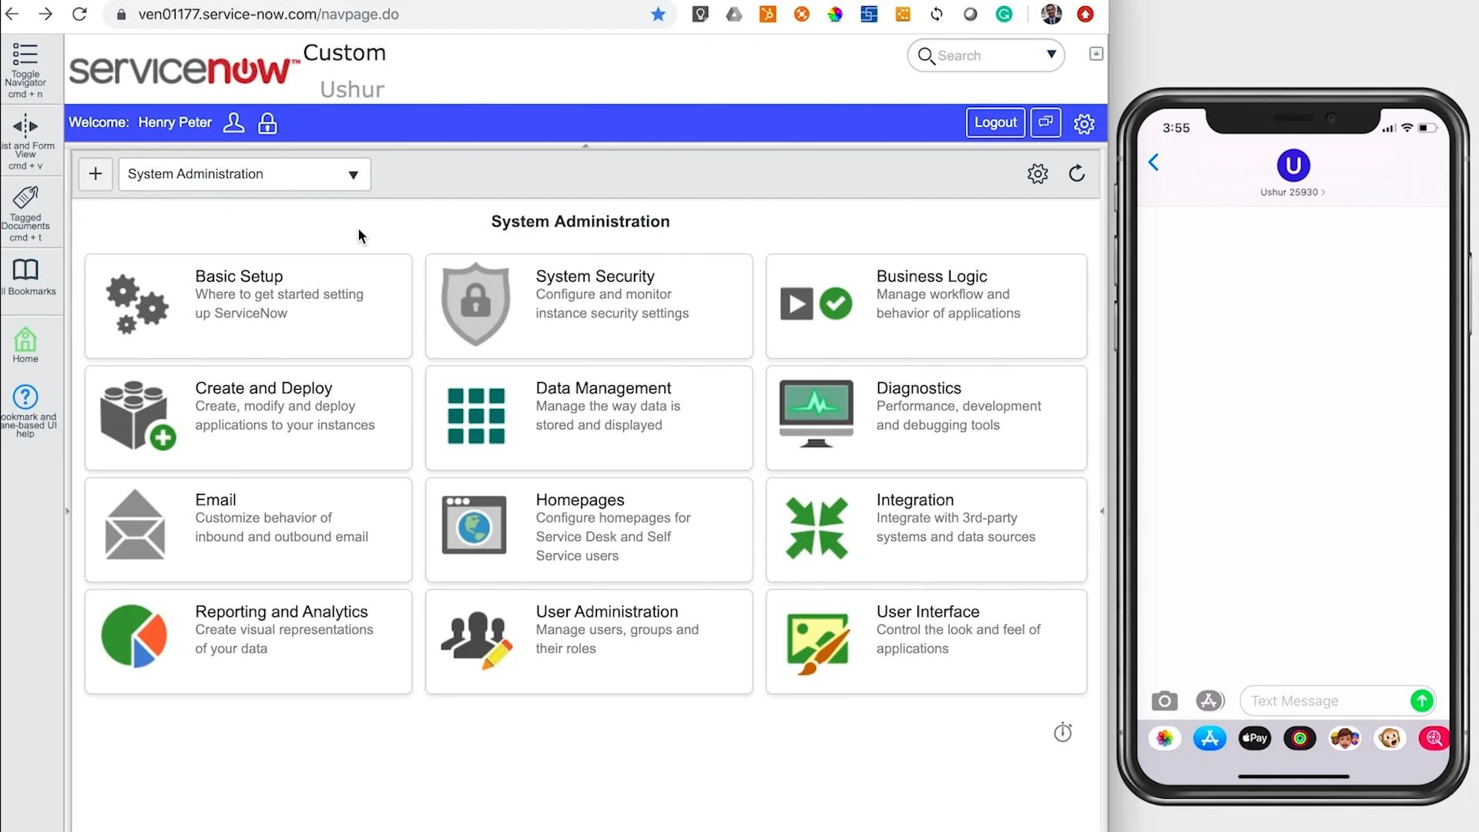Click the Create and Deploy blocks icon
Image resolution: width=1479 pixels, height=832 pixels.
tap(138, 415)
